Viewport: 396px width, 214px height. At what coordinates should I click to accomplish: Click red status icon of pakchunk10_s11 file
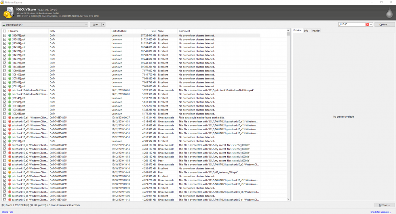pyautogui.click(x=10, y=118)
